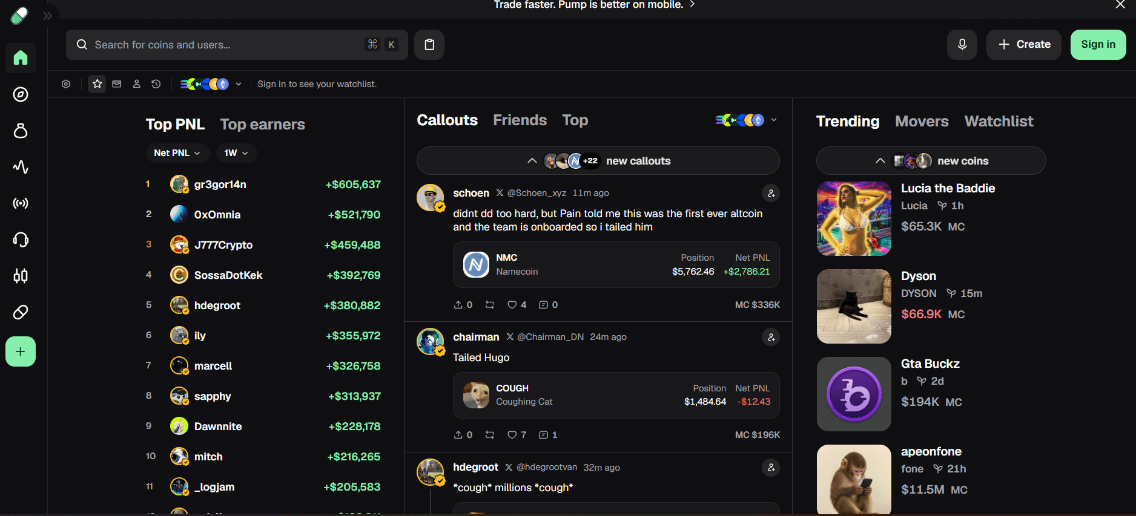Open the compass Explore icon in sidebar
This screenshot has height=516, width=1136.
pyautogui.click(x=21, y=94)
